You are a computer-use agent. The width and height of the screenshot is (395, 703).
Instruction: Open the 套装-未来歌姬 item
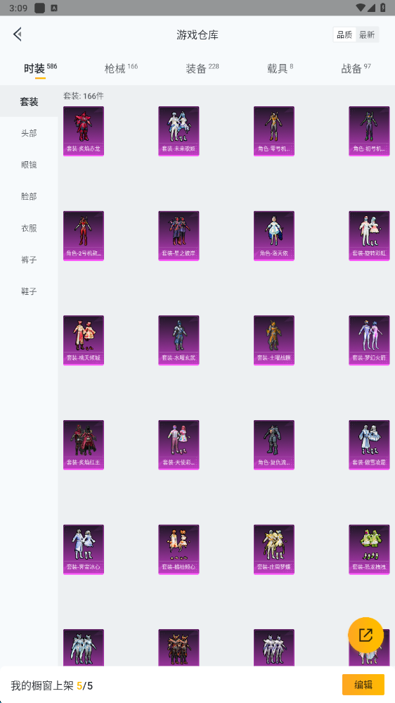[x=179, y=131]
